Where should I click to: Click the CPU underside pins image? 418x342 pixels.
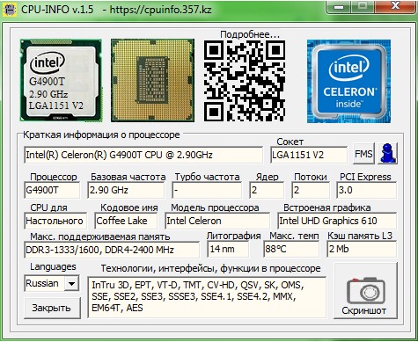152,80
